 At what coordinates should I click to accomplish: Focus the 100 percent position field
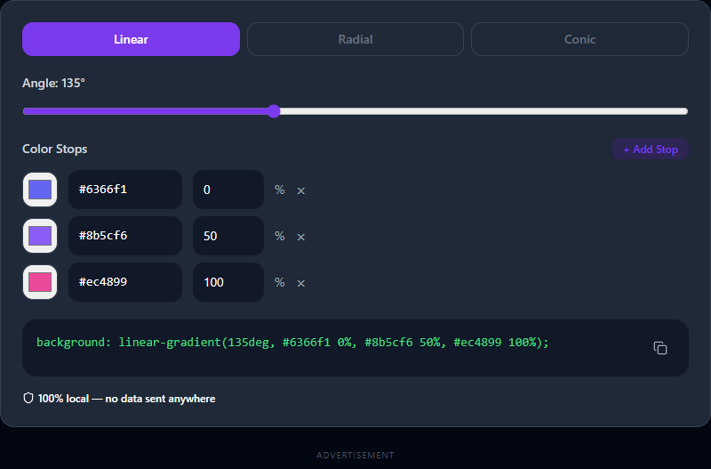click(x=228, y=282)
